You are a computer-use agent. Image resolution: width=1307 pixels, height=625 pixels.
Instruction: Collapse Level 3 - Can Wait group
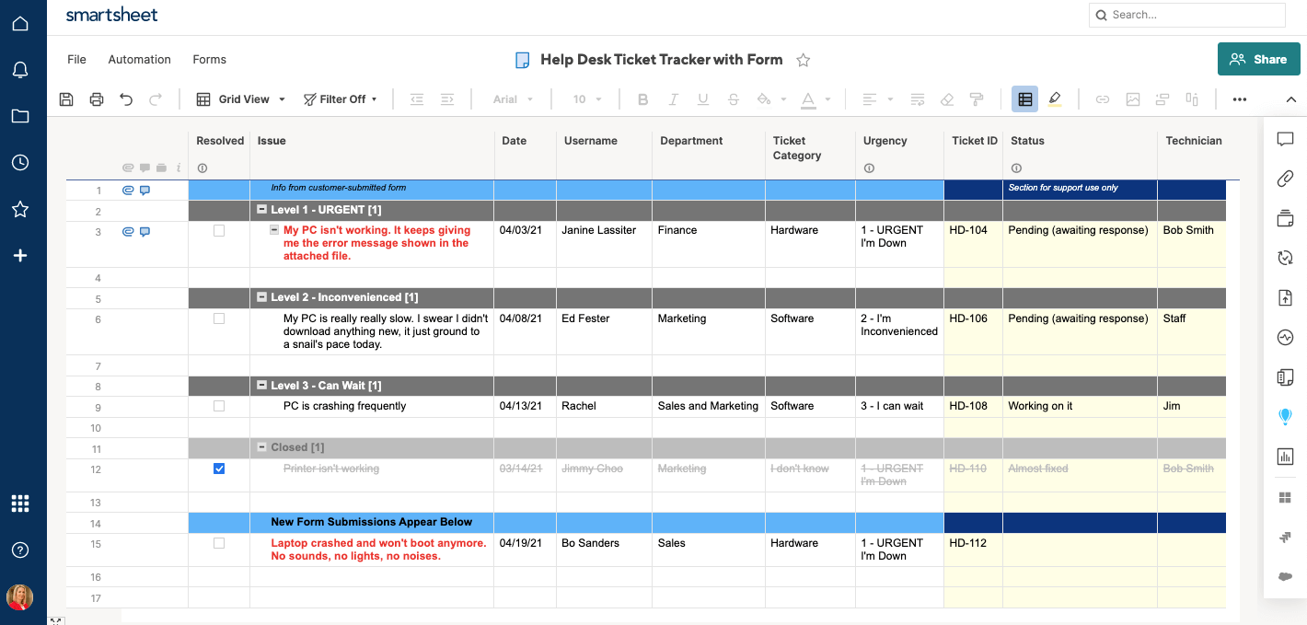coord(261,386)
